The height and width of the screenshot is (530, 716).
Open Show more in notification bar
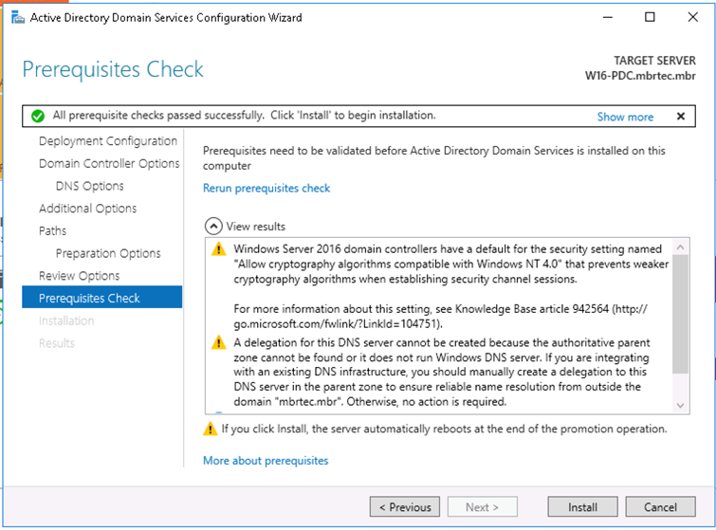625,117
